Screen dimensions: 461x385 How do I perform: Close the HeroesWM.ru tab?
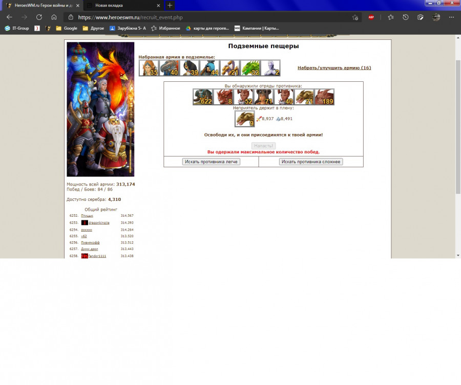point(78,5)
